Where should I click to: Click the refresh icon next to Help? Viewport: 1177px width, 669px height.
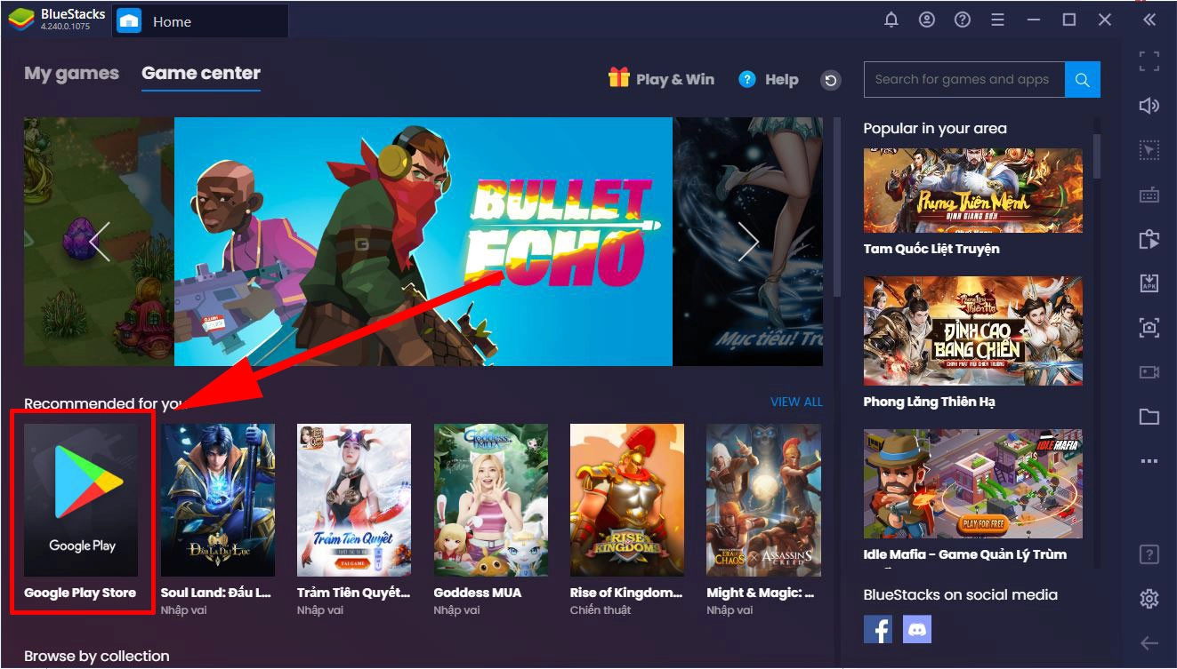tap(831, 80)
